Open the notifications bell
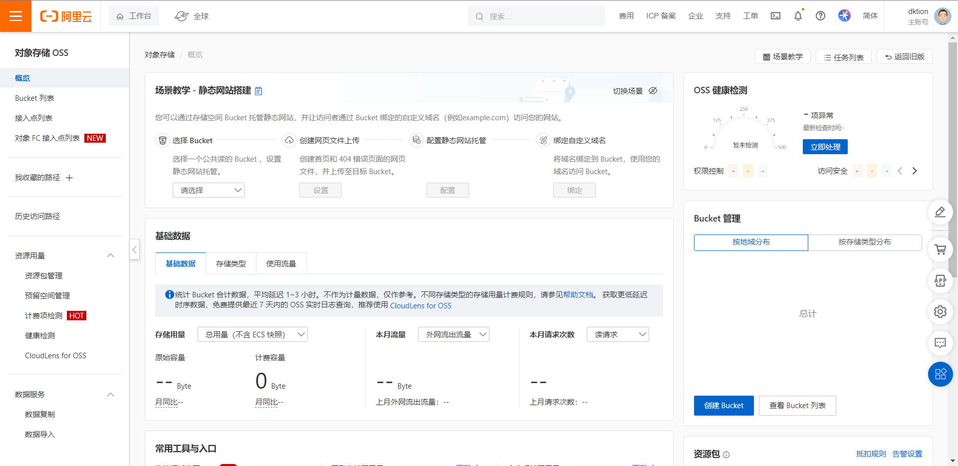The height and width of the screenshot is (466, 958). pyautogui.click(x=798, y=16)
